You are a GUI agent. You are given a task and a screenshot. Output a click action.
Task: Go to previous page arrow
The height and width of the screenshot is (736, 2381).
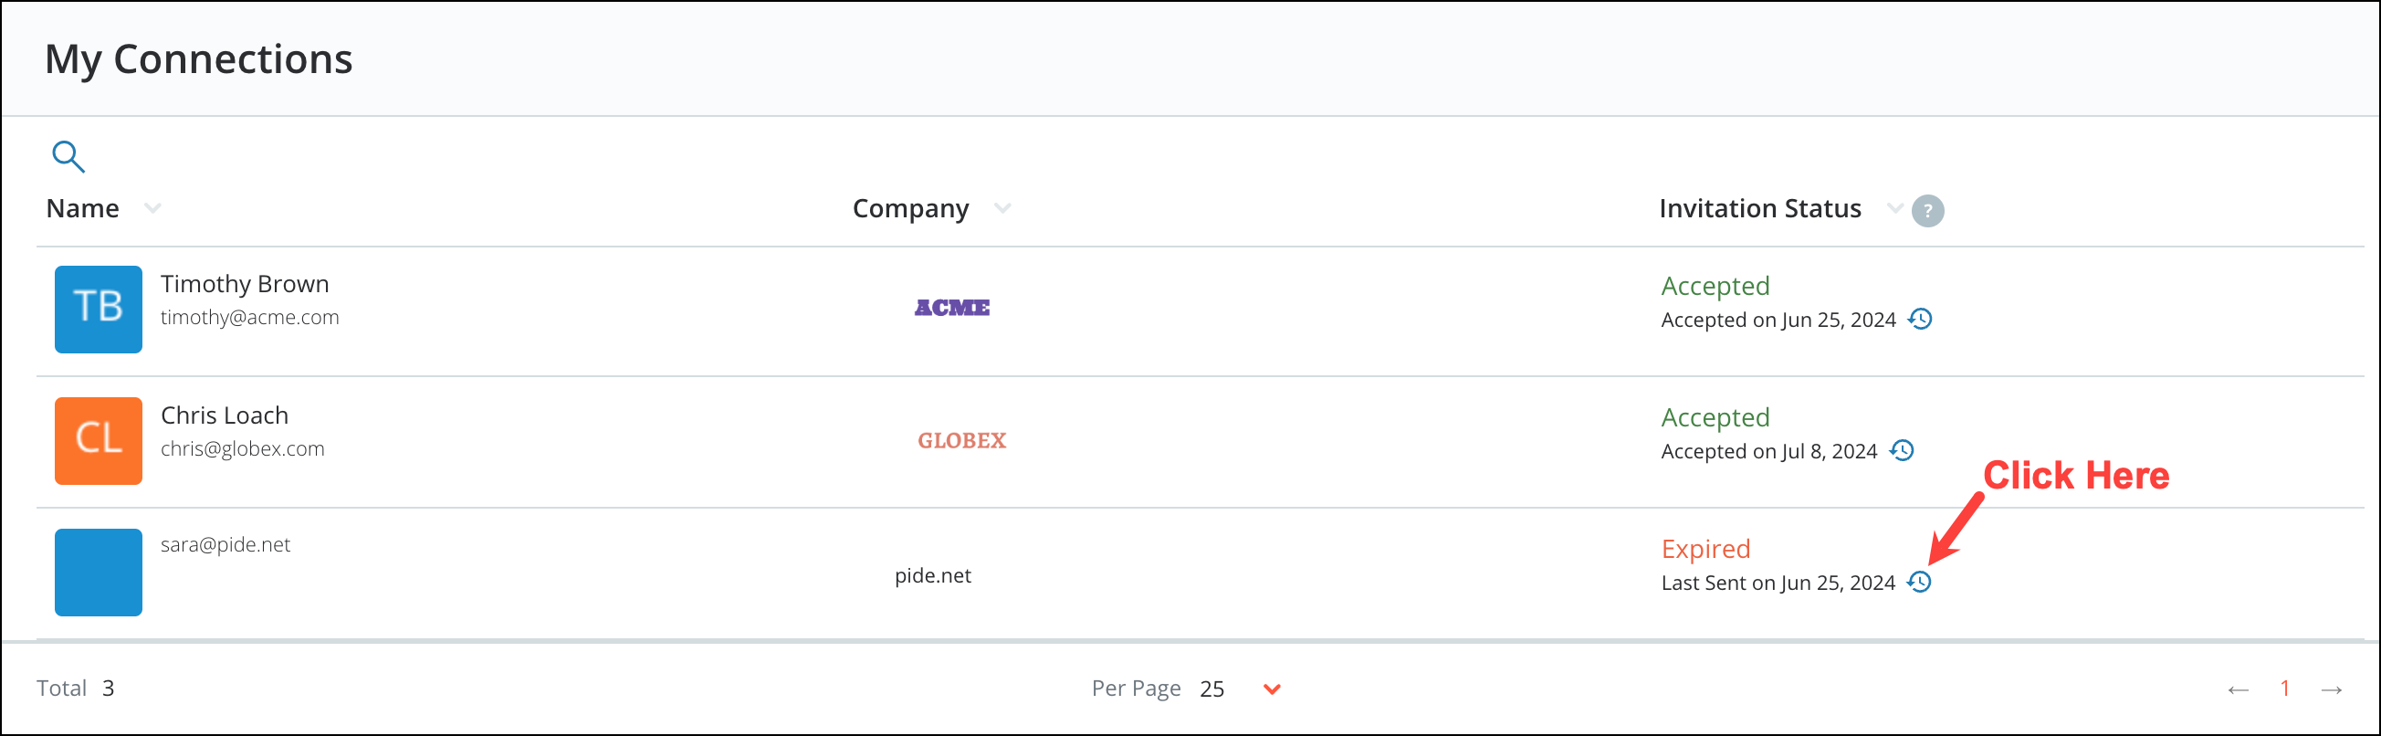(x=2238, y=689)
